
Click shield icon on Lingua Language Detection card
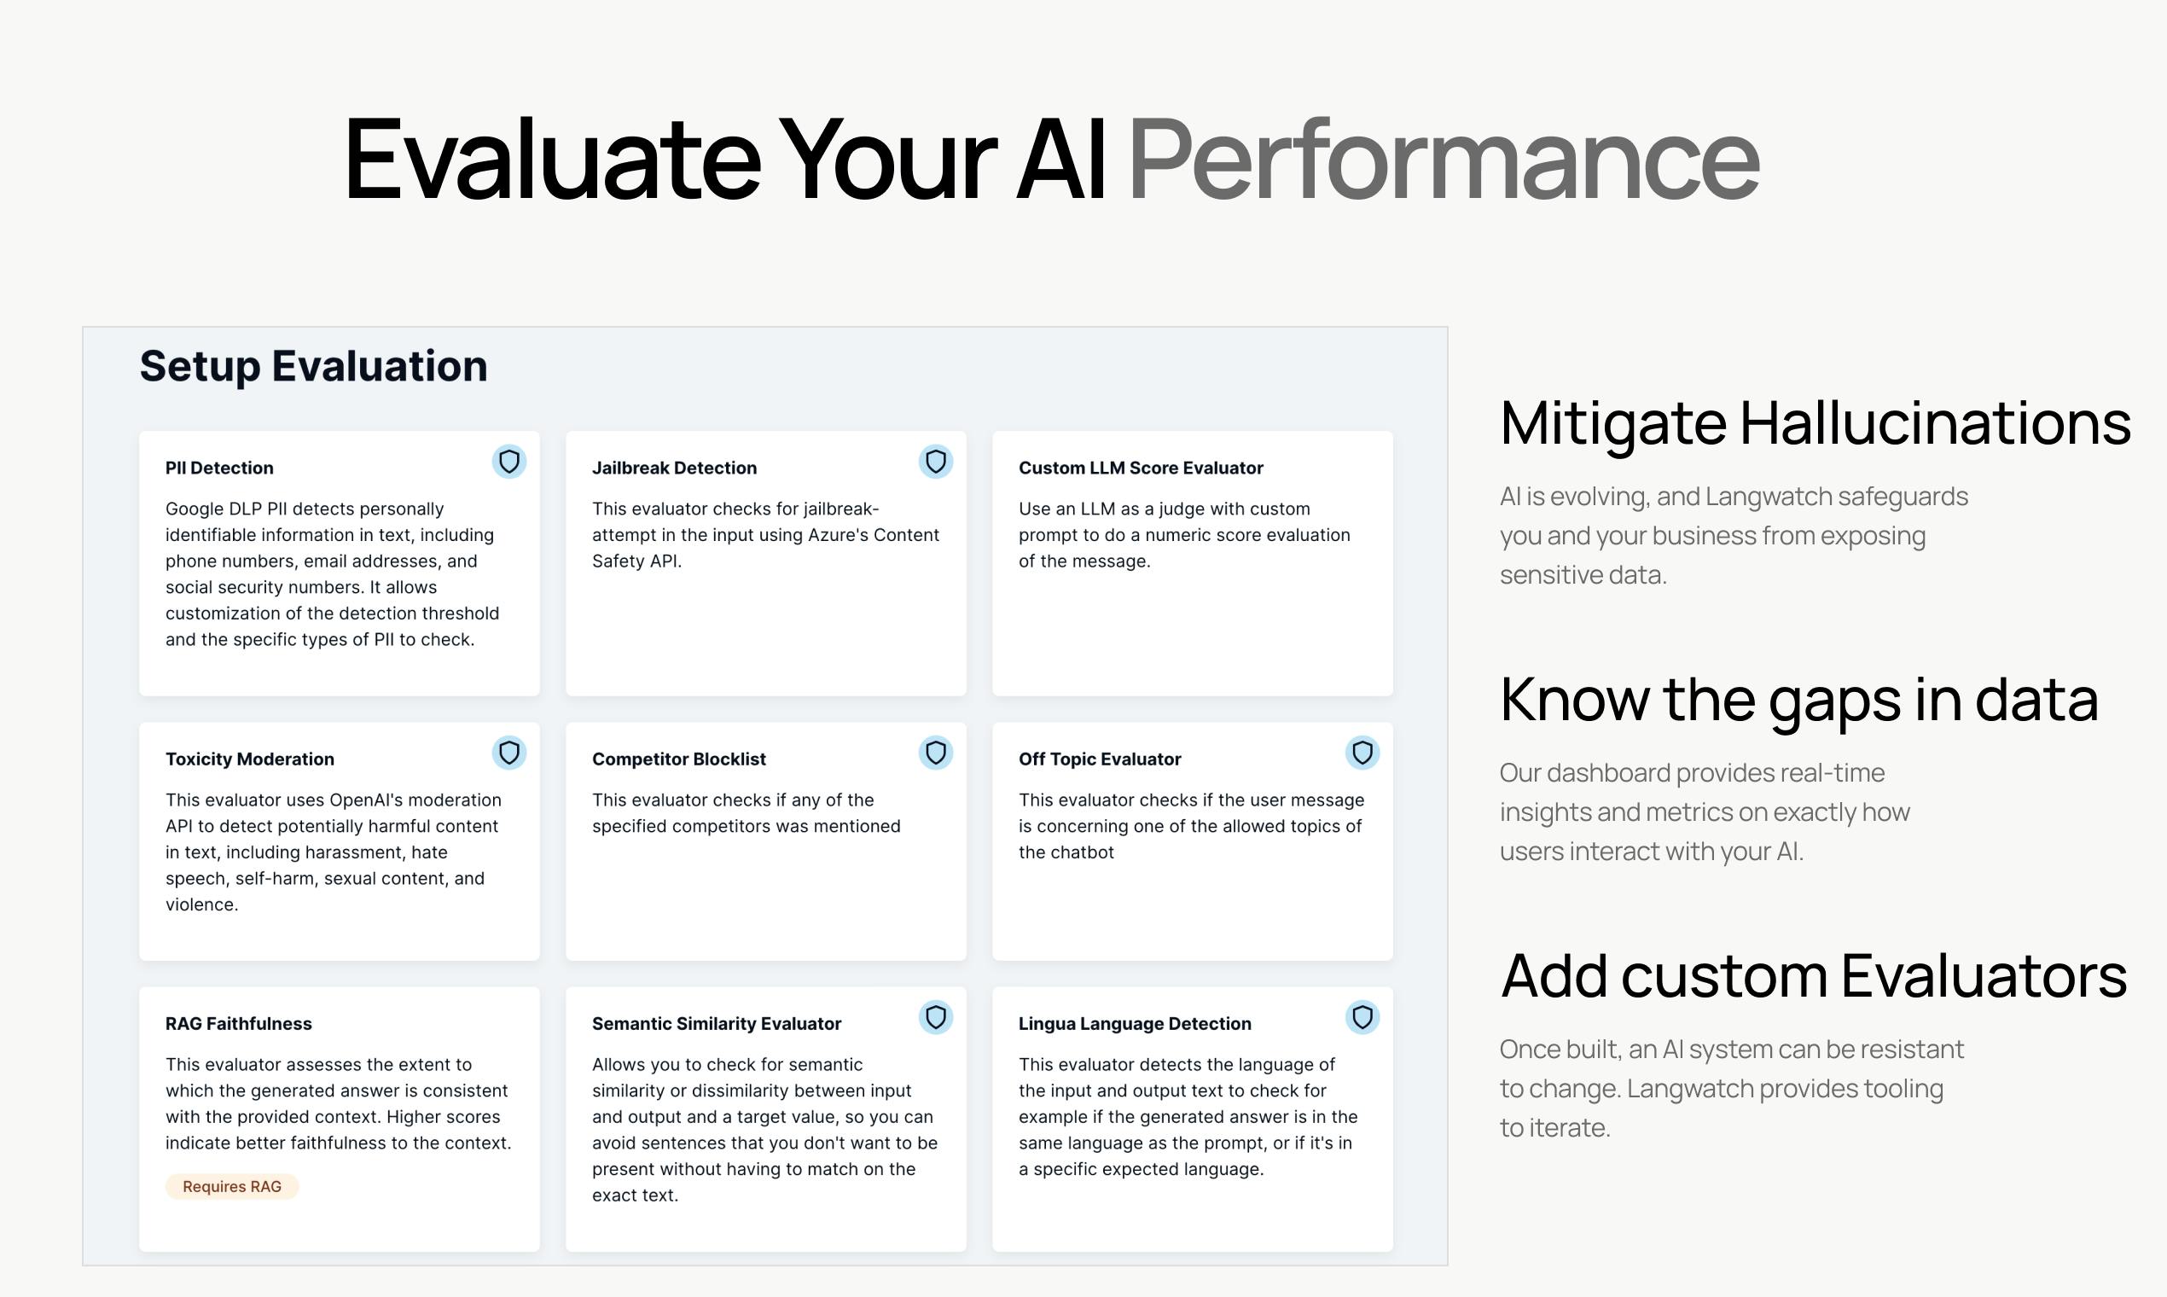coord(1362,1017)
